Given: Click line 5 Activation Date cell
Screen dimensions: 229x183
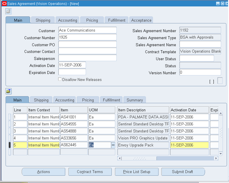Looking at the screenshot, I should click(x=190, y=145).
